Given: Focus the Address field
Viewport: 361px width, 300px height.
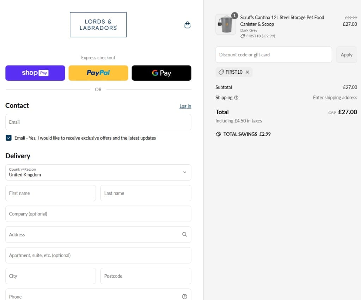Looking at the screenshot, I should tap(98, 235).
